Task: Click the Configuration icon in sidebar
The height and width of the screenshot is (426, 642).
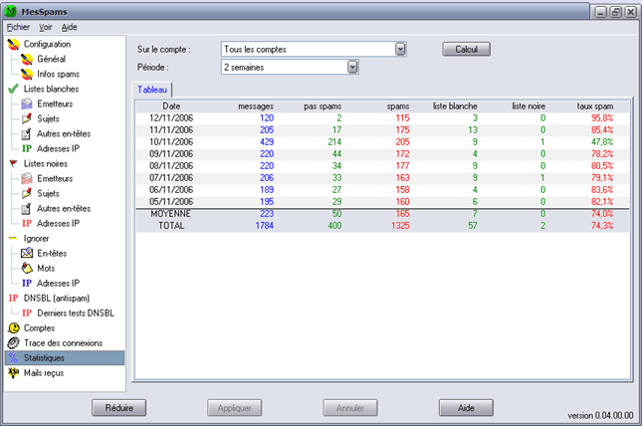Action: tap(13, 45)
